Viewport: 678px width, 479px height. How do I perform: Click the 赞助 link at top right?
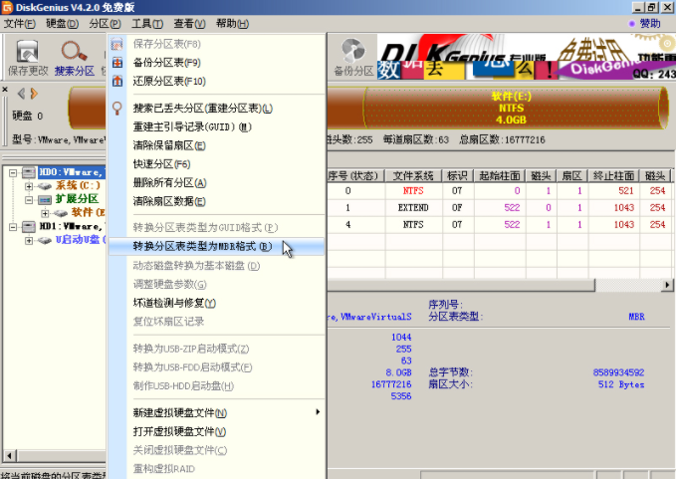pos(650,23)
